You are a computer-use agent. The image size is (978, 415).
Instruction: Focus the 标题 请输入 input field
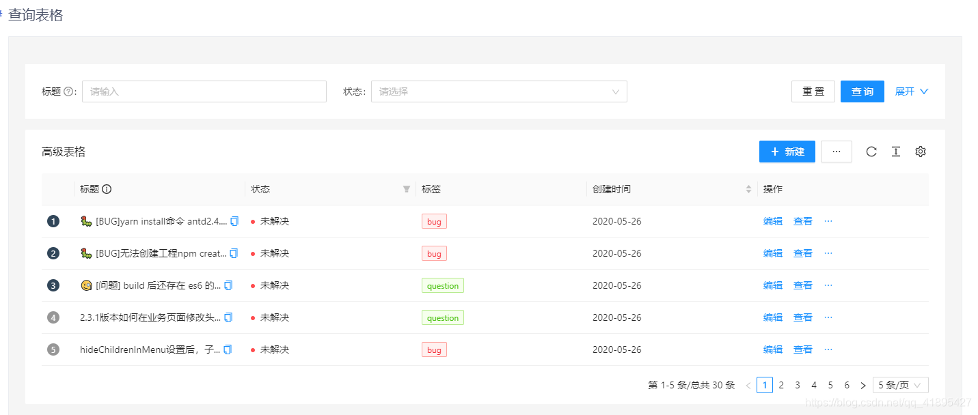(x=204, y=91)
